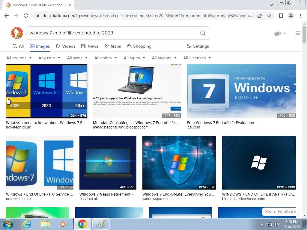
Task: Open search Settings
Action: pos(198,46)
